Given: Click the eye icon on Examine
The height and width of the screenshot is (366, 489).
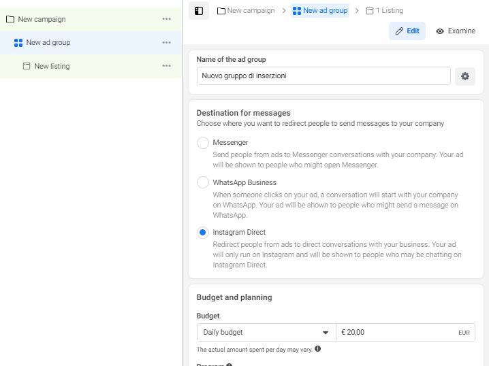Looking at the screenshot, I should pyautogui.click(x=440, y=31).
